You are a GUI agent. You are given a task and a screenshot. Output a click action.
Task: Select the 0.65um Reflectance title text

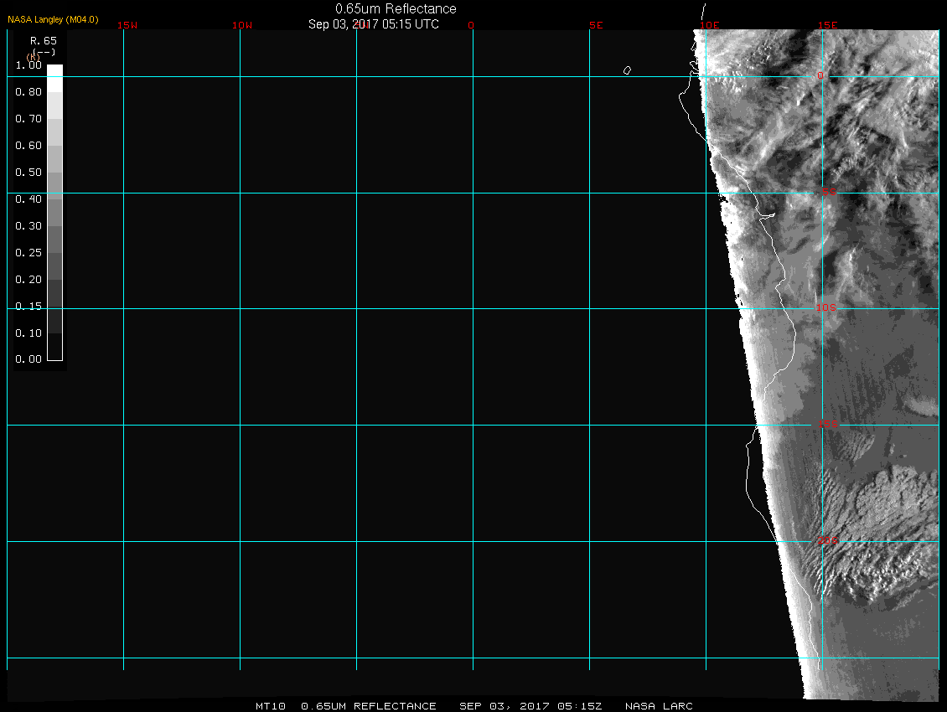396,8
